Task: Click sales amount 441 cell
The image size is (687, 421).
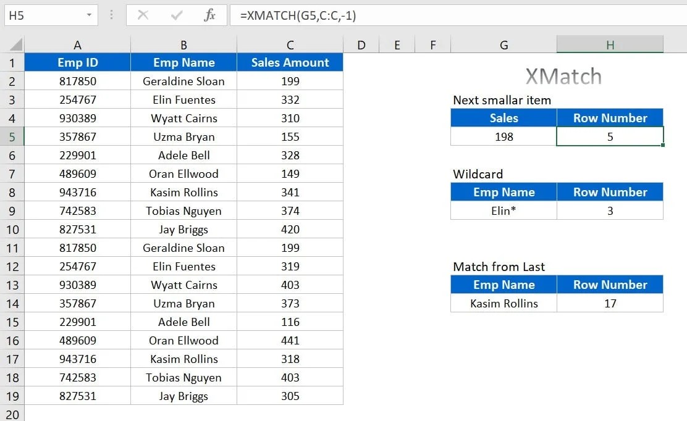Action: click(290, 341)
